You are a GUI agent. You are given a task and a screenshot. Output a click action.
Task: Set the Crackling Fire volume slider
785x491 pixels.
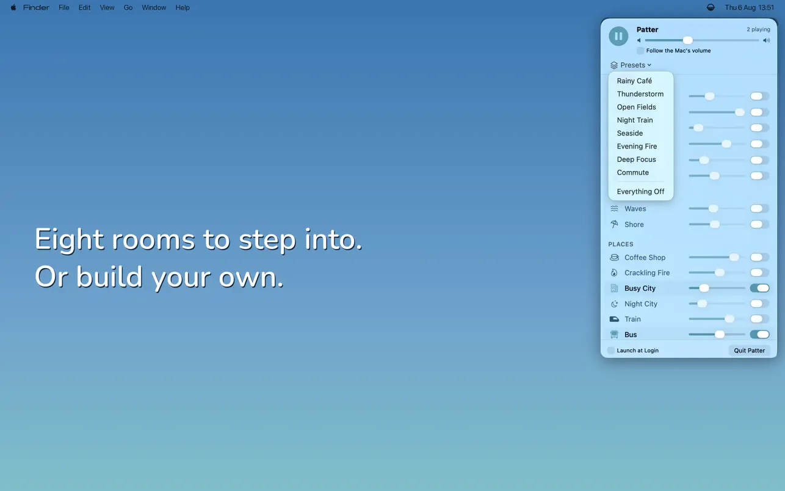tap(717, 273)
